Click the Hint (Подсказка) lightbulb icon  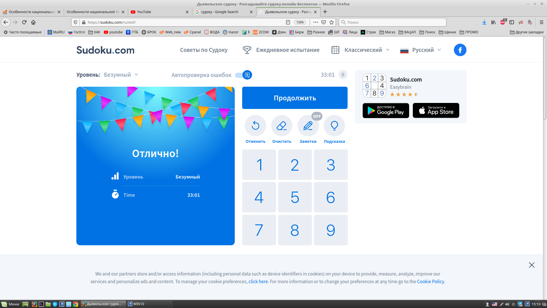click(334, 125)
